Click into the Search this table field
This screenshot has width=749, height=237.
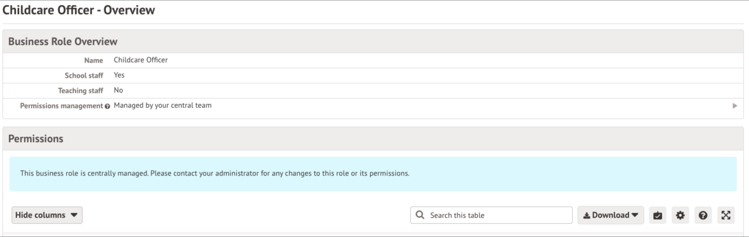[x=498, y=215]
